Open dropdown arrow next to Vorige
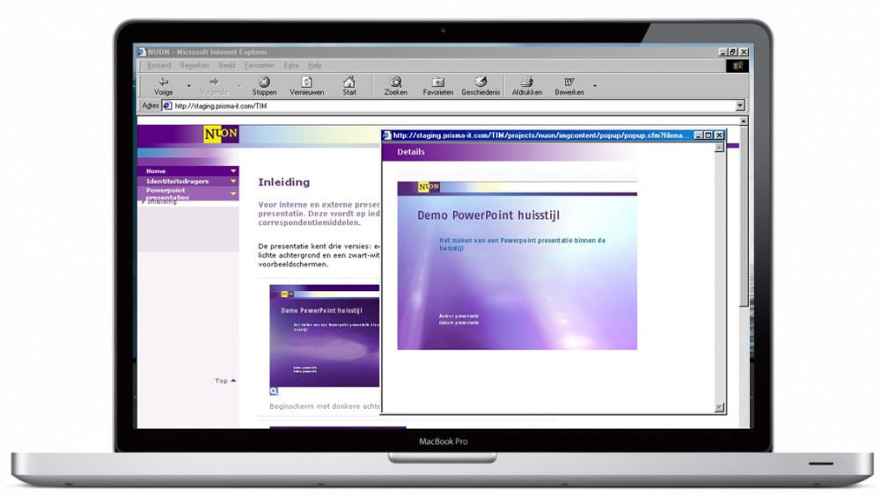Image resolution: width=880 pixels, height=495 pixels. 188,86
